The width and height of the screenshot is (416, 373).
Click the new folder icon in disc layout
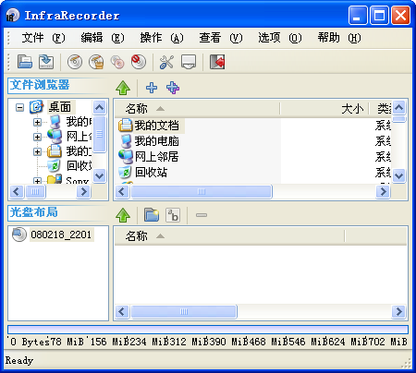152,215
